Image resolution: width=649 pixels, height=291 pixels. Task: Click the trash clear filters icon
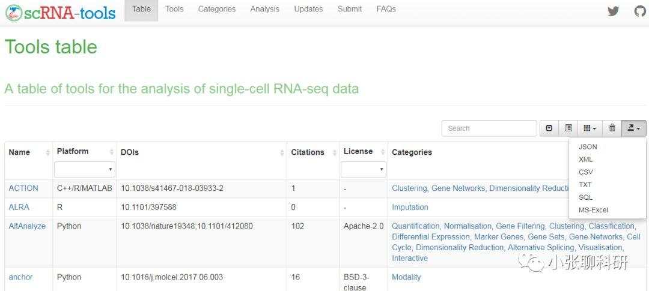612,128
